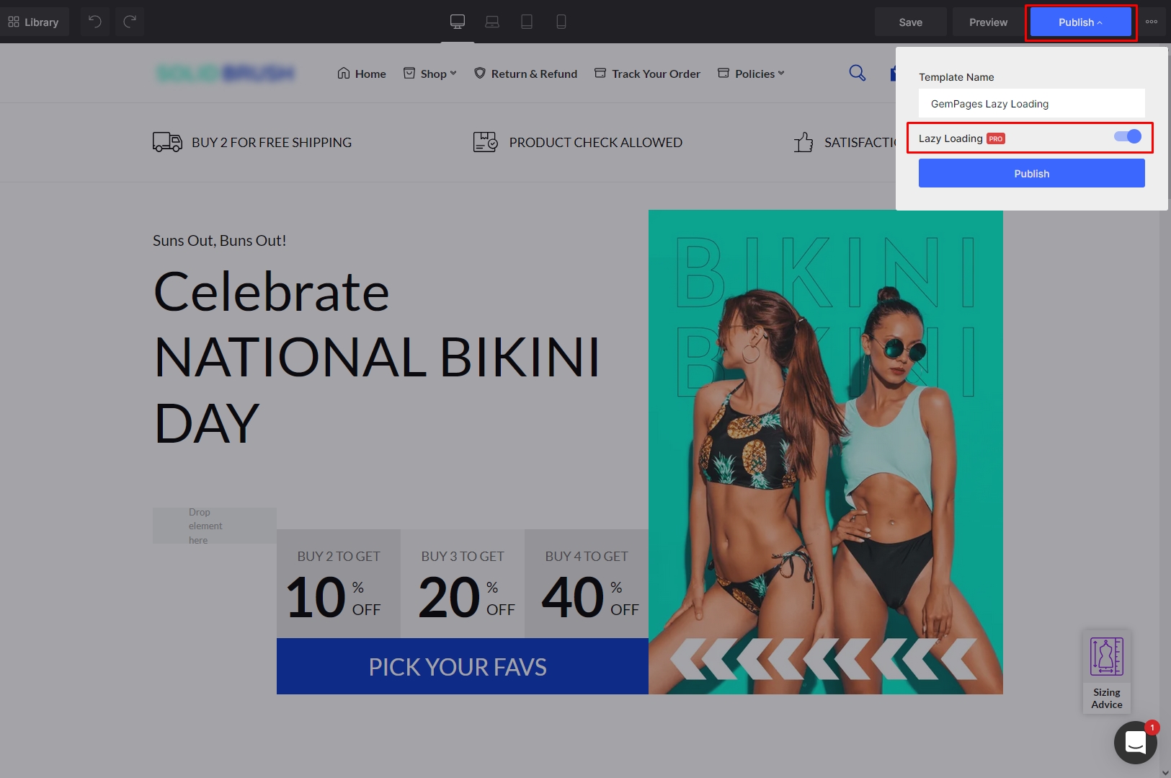Click the home icon in navigation
Screen dimensions: 1171x778
344,73
